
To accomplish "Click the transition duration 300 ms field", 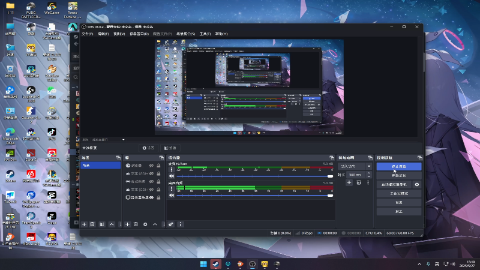I will (356, 175).
